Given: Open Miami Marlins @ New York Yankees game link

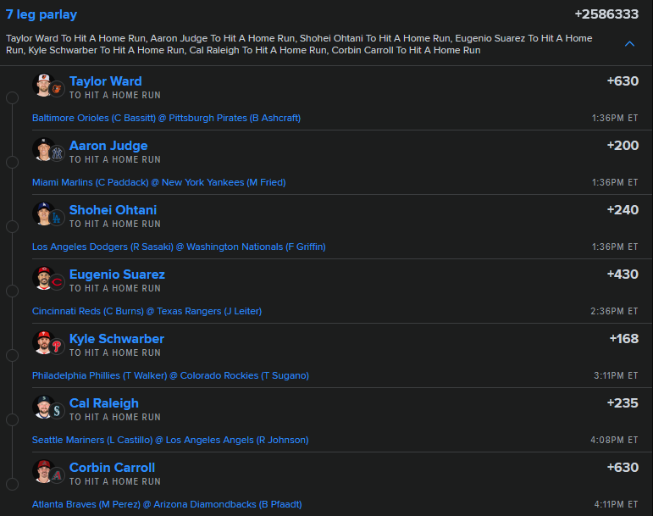Looking at the screenshot, I should (x=158, y=182).
